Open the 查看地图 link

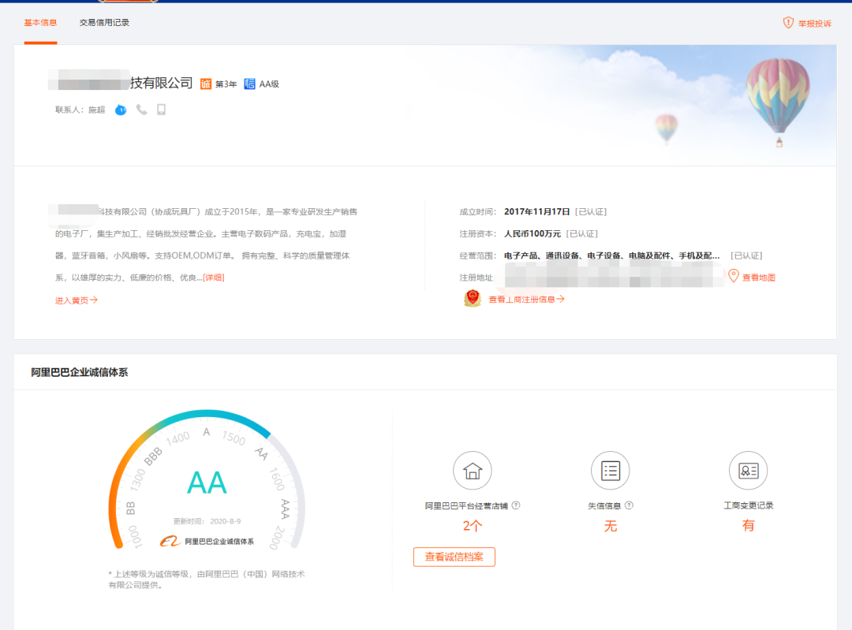point(759,278)
